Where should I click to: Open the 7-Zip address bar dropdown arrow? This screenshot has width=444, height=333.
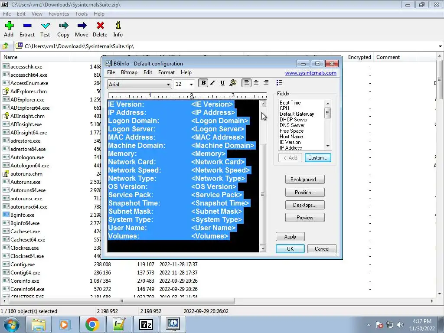coord(440,46)
